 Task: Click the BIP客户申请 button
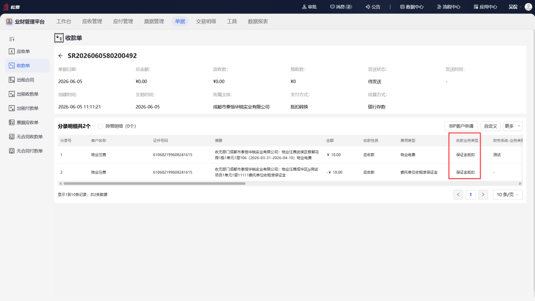(x=461, y=126)
